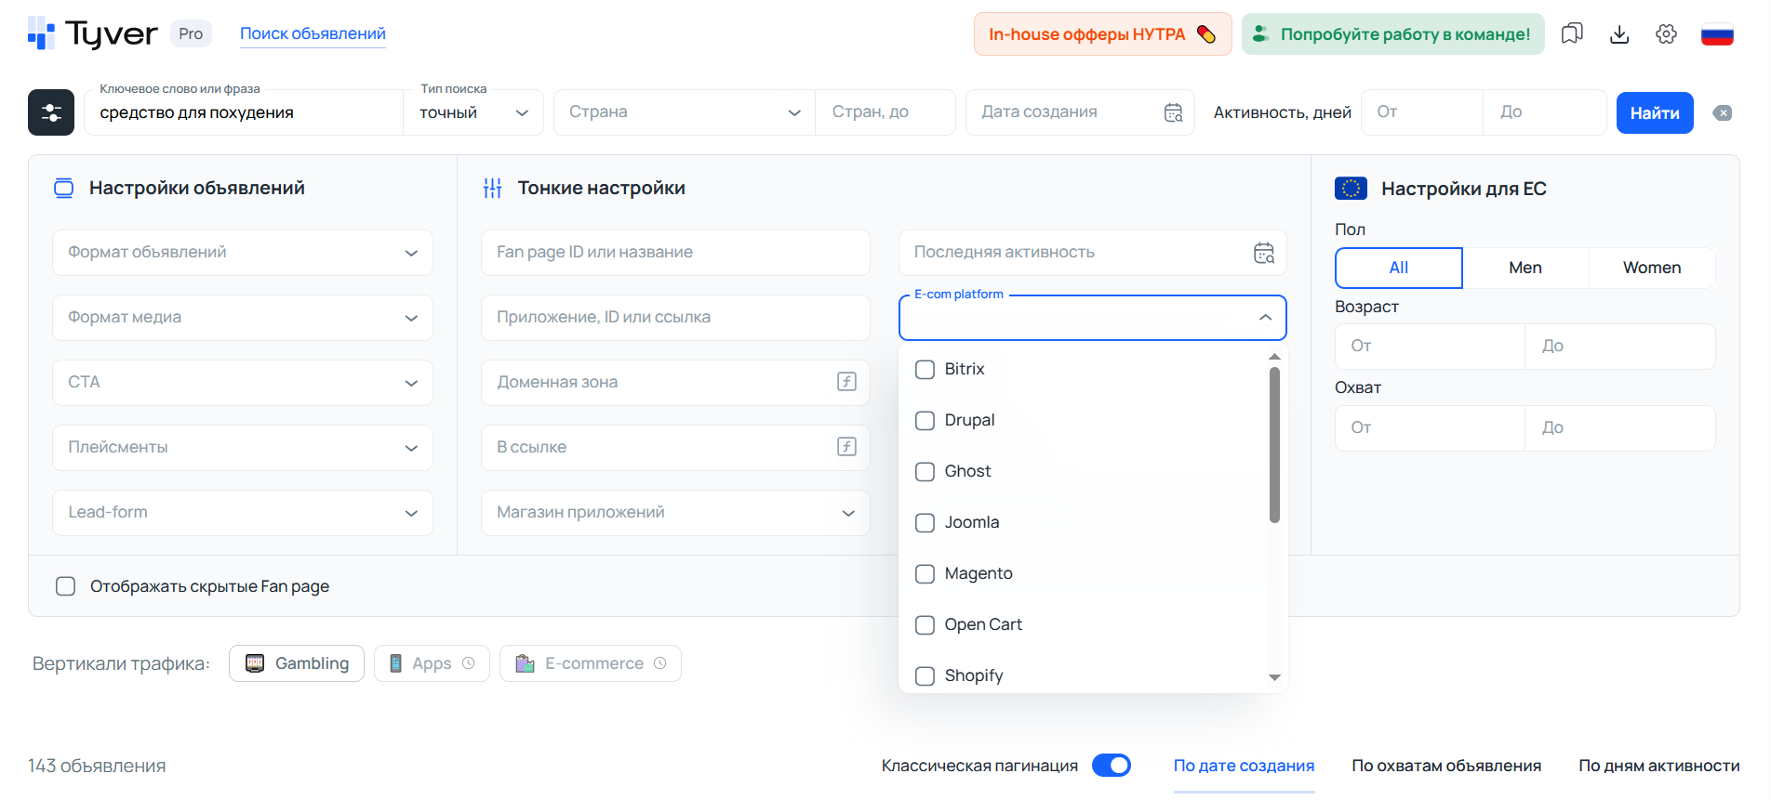Check the Shopify option
This screenshot has height=800, width=1771.
tap(925, 676)
